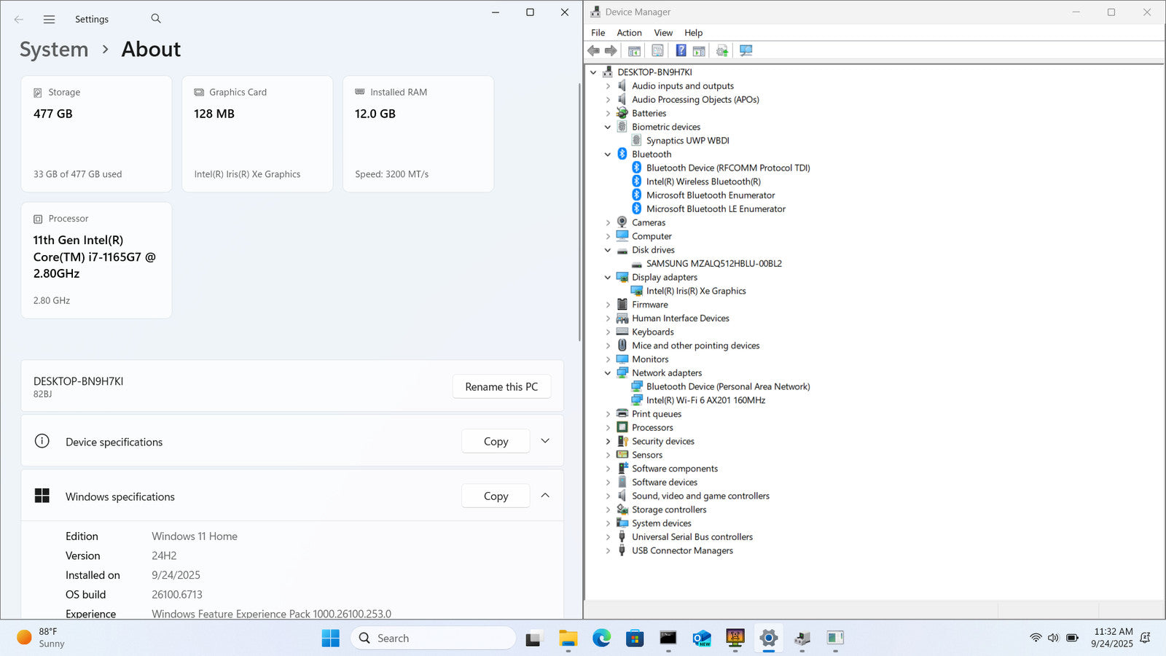The width and height of the screenshot is (1166, 656).
Task: Expand the Device specifications section
Action: pyautogui.click(x=545, y=441)
